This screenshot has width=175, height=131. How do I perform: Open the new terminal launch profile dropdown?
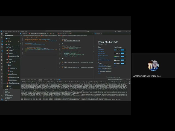point(124,80)
